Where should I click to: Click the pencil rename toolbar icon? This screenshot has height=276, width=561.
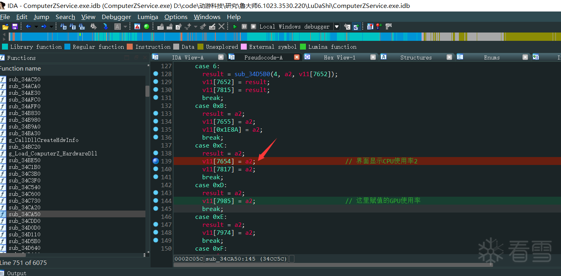point(212,27)
